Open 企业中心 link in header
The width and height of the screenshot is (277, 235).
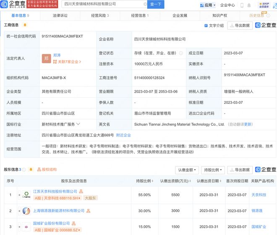pyautogui.click(x=227, y=5)
